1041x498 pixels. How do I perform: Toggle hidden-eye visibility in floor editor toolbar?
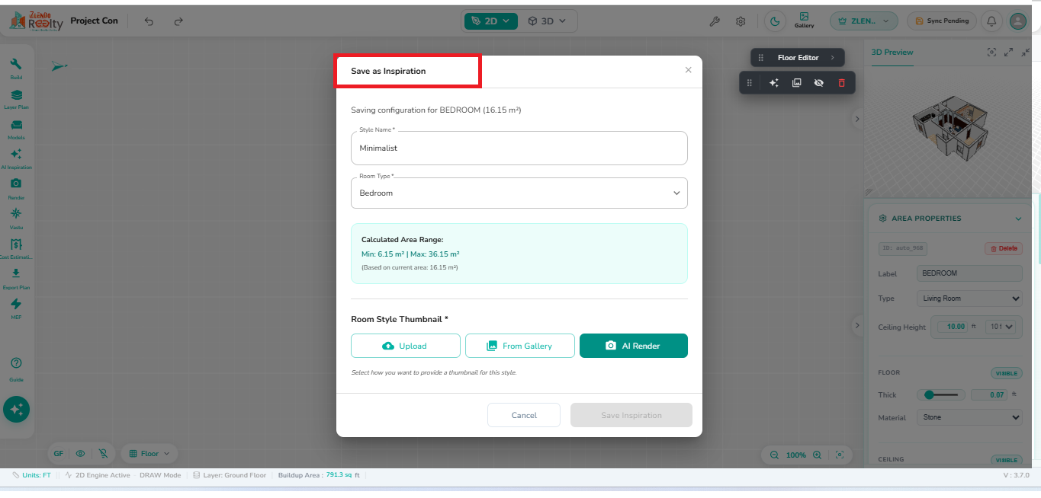pyautogui.click(x=818, y=83)
